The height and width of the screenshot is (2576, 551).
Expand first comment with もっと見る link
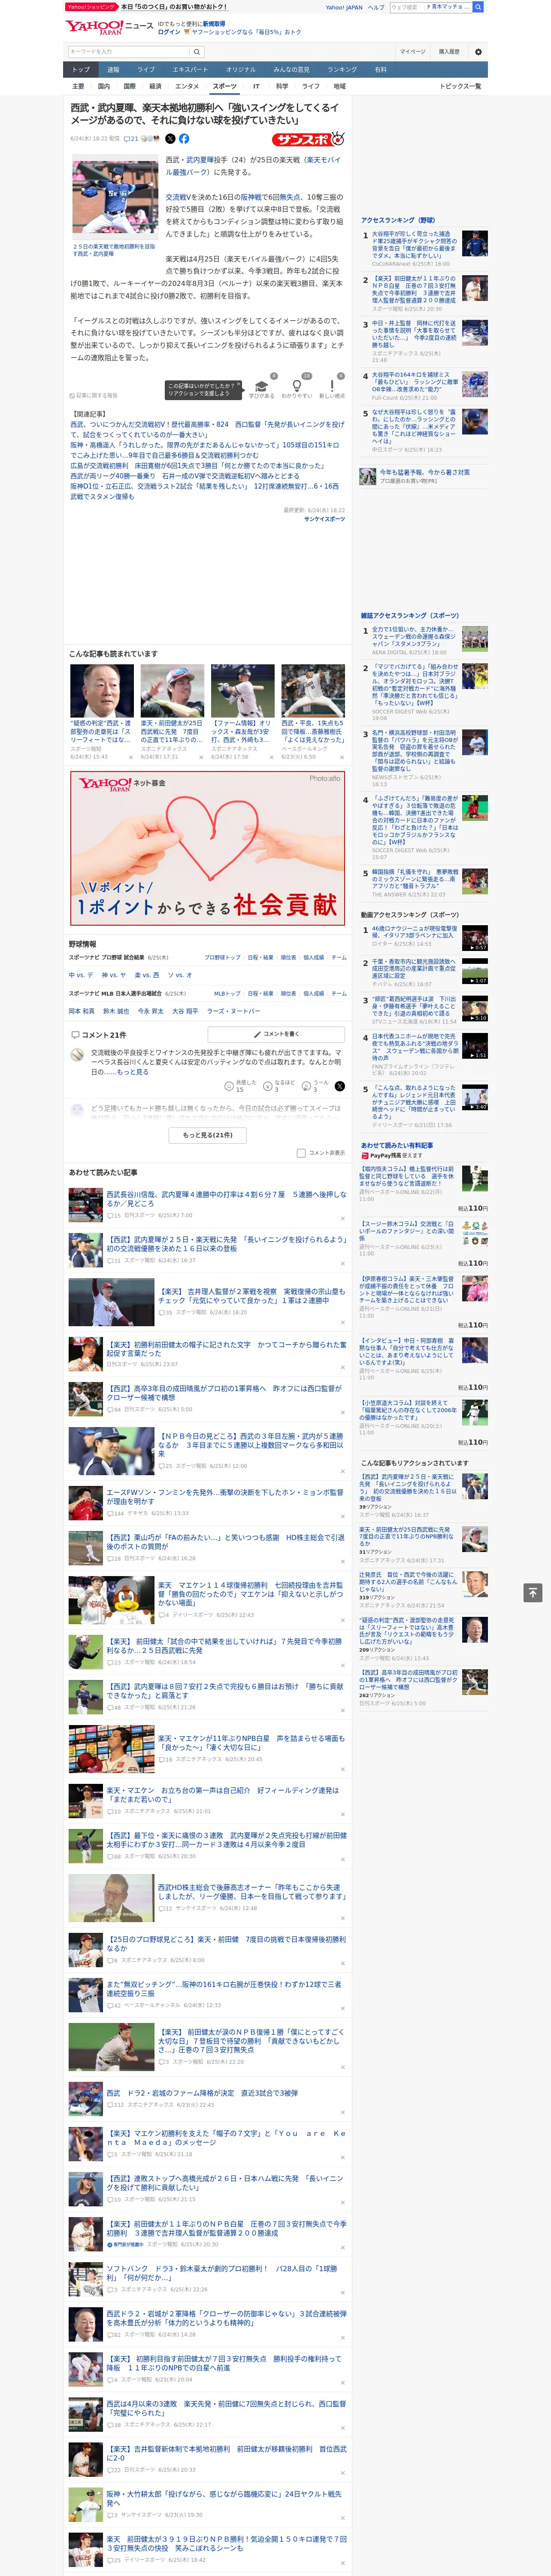pyautogui.click(x=132, y=1072)
